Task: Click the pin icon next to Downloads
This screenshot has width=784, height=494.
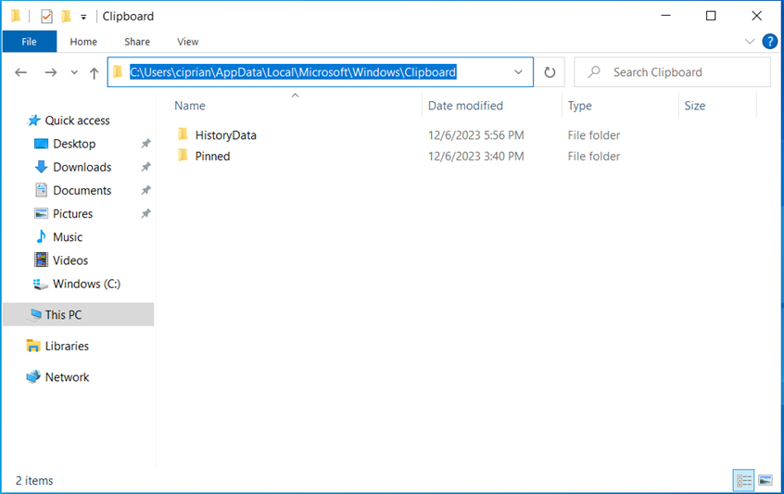Action: click(x=145, y=167)
